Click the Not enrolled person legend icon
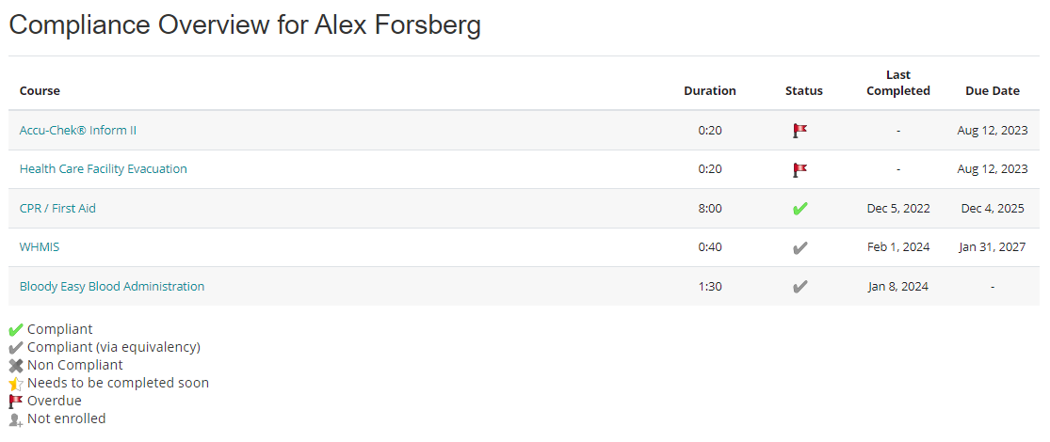The image size is (1050, 442). pos(16,419)
